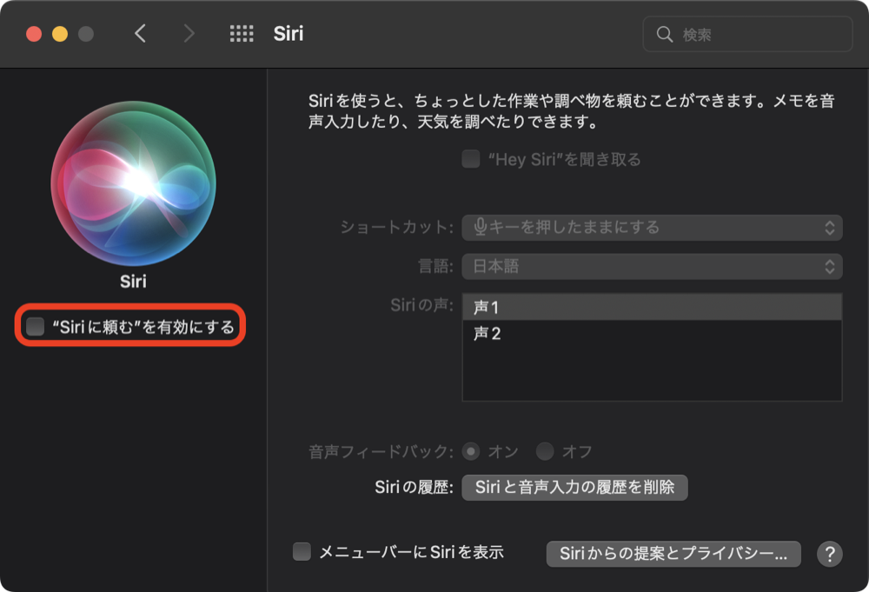Minimize the window with the yellow button
869x592 pixels.
(60, 34)
